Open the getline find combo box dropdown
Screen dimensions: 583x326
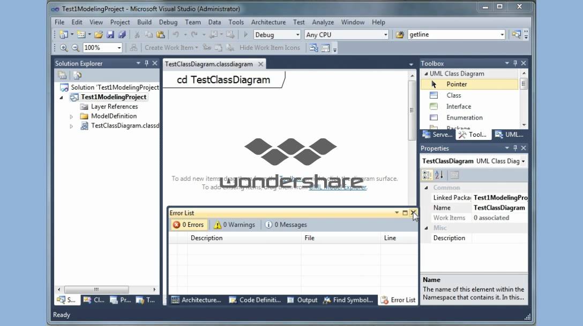tap(502, 35)
